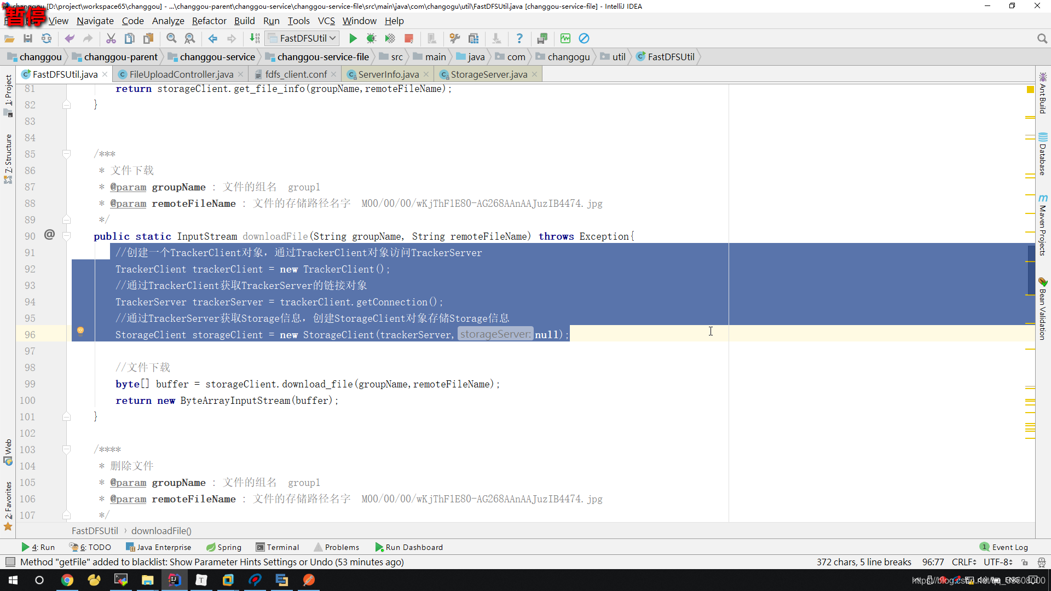Image resolution: width=1051 pixels, height=591 pixels.
Task: Click changgou-service-file breadcrumb
Action: click(317, 57)
